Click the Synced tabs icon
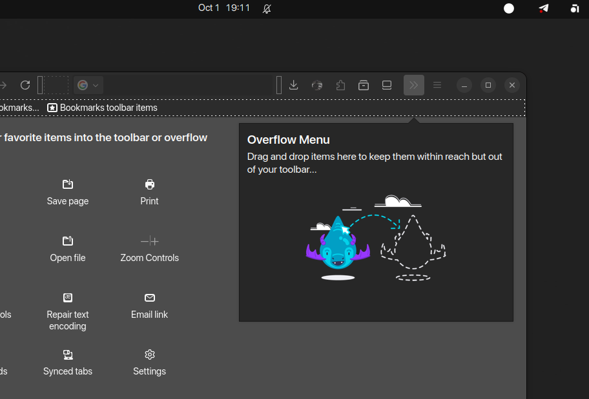Image resolution: width=589 pixels, height=399 pixels. tap(68, 355)
